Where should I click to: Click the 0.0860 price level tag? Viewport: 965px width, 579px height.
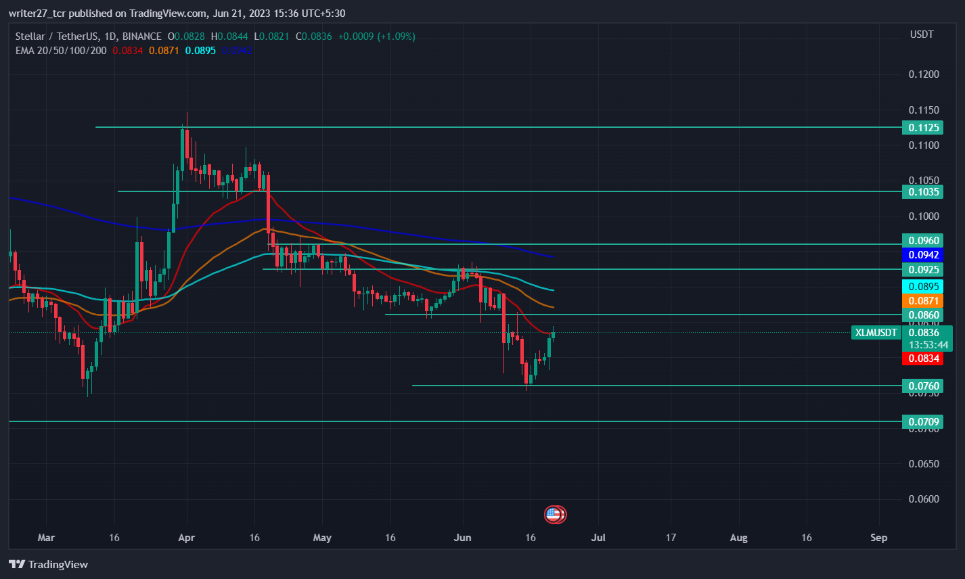coord(923,315)
